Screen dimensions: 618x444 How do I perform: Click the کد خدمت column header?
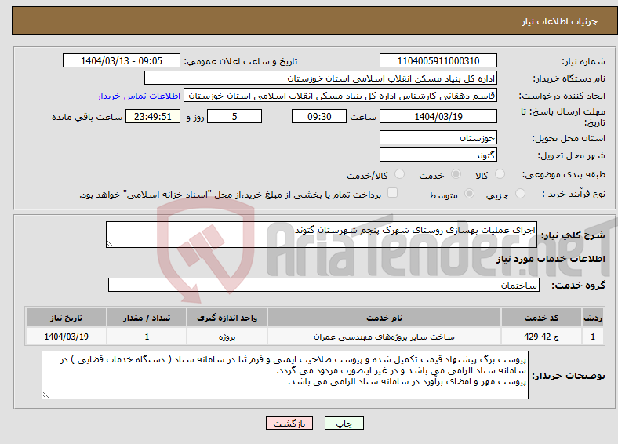click(x=542, y=318)
